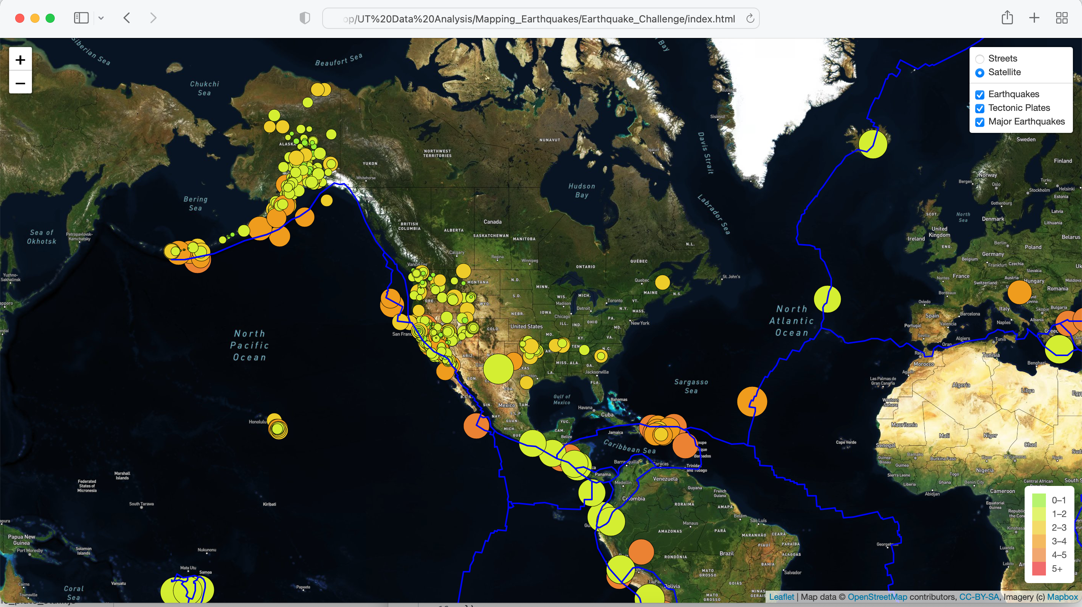Click the 5+ legend color swatch
The image size is (1082, 607).
click(1038, 568)
